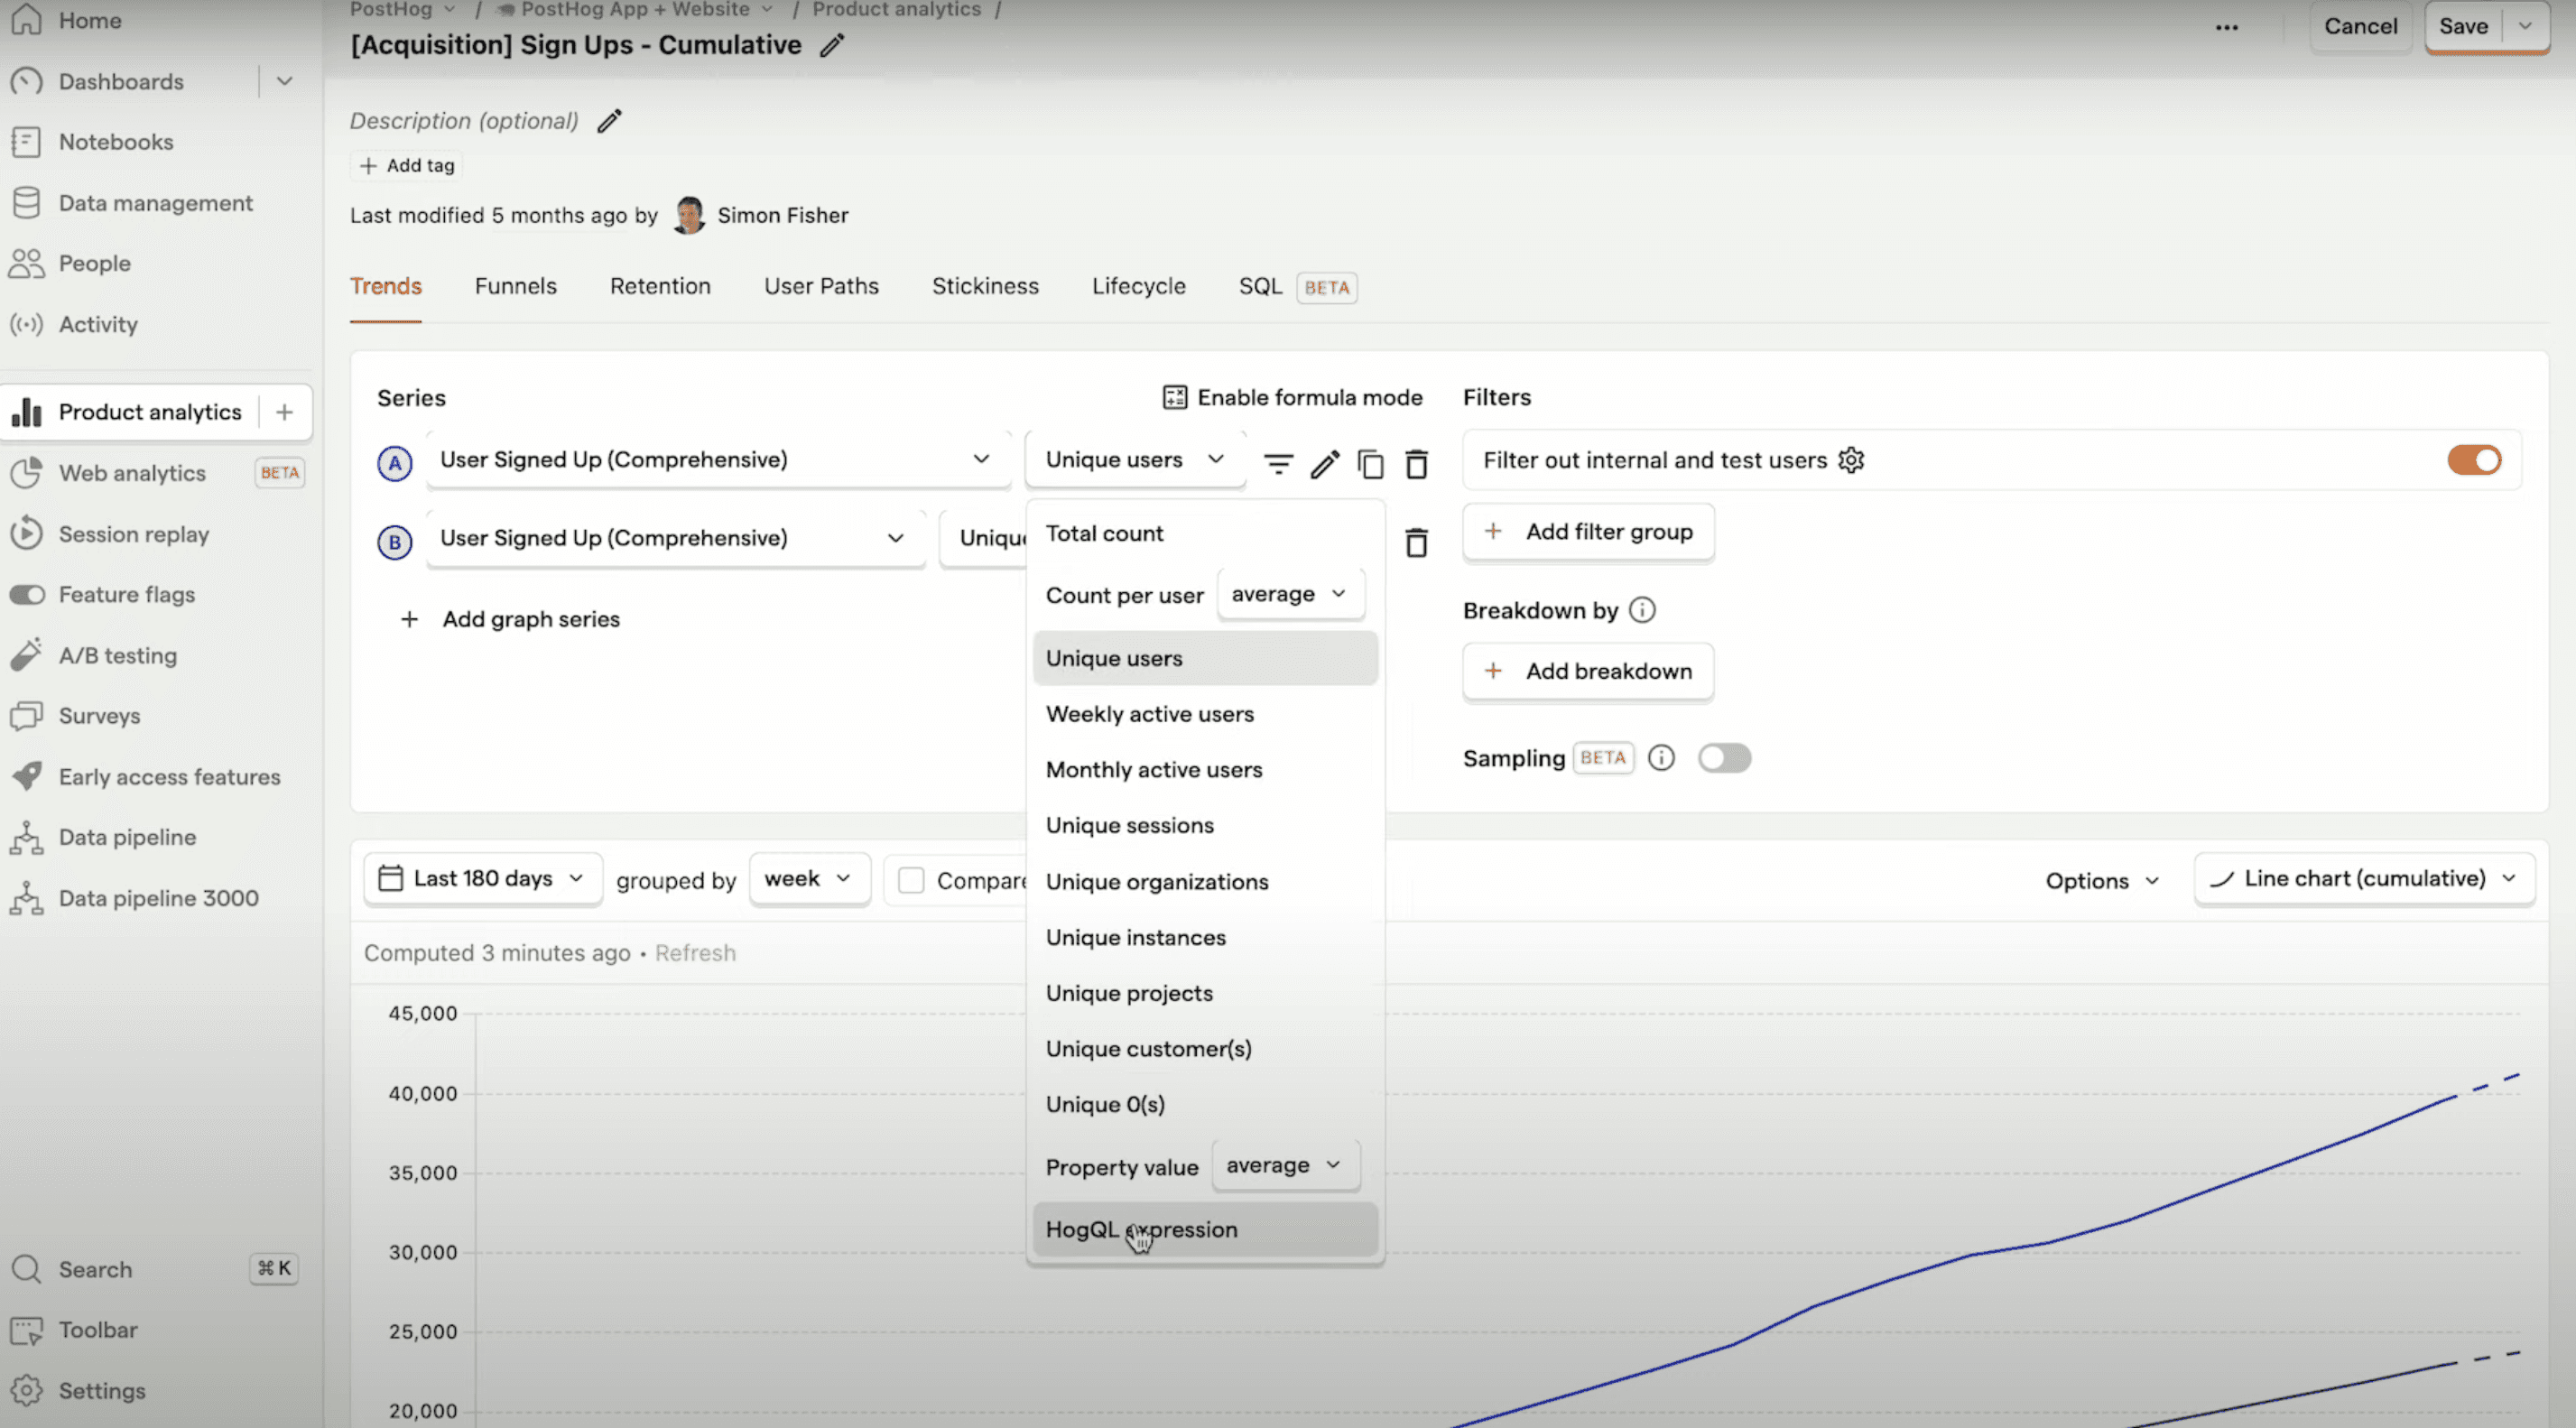2576x1428 pixels.
Task: Click the duplicate icon for series A
Action: tap(1370, 462)
